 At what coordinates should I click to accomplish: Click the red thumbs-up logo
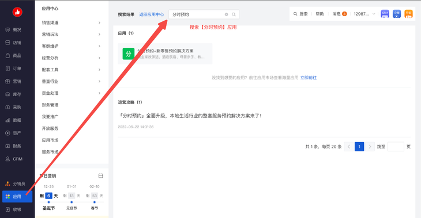pos(17,12)
